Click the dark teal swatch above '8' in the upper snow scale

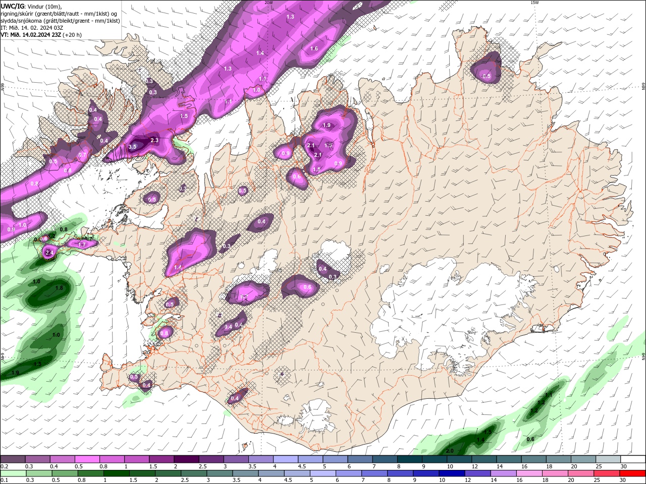[x=409, y=459]
